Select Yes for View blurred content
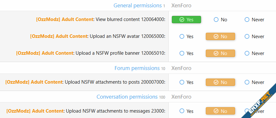This screenshot has height=118, width=276. pyautogui.click(x=186, y=20)
